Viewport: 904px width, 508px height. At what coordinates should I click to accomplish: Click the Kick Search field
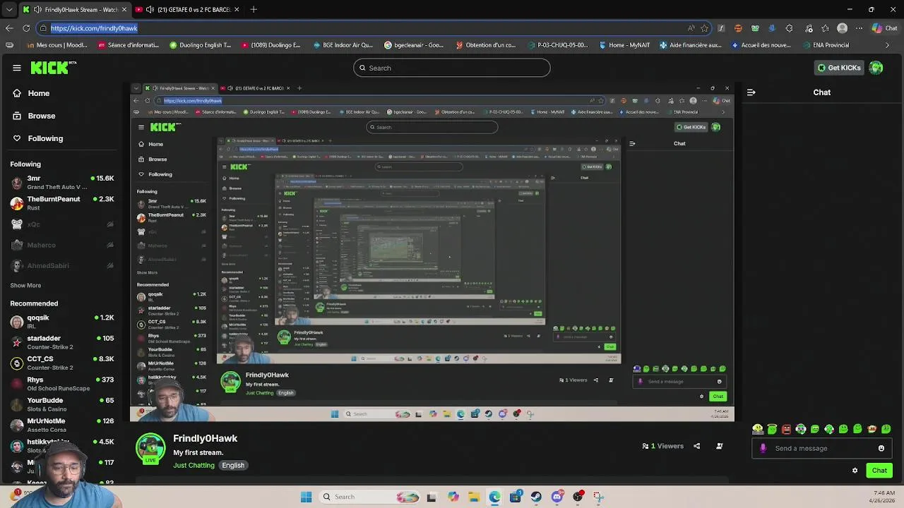point(452,68)
